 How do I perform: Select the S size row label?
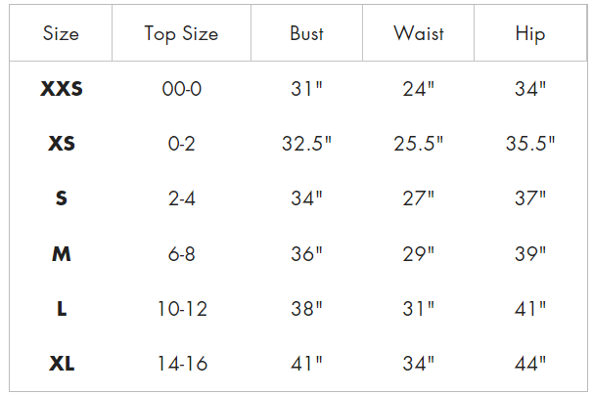(62, 198)
